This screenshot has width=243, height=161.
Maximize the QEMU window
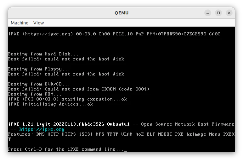coord(218,13)
